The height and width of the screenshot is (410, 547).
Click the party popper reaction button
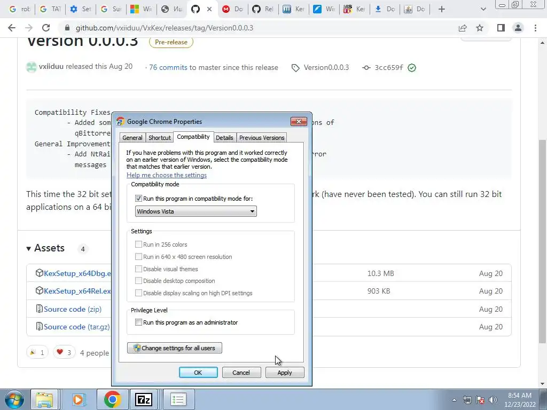pyautogui.click(x=37, y=352)
